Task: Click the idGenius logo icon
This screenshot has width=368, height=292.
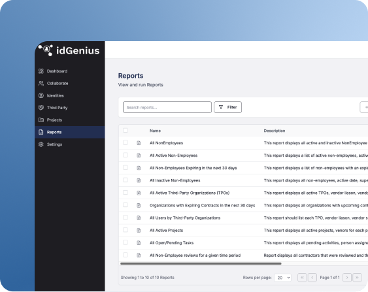Action: pyautogui.click(x=46, y=50)
